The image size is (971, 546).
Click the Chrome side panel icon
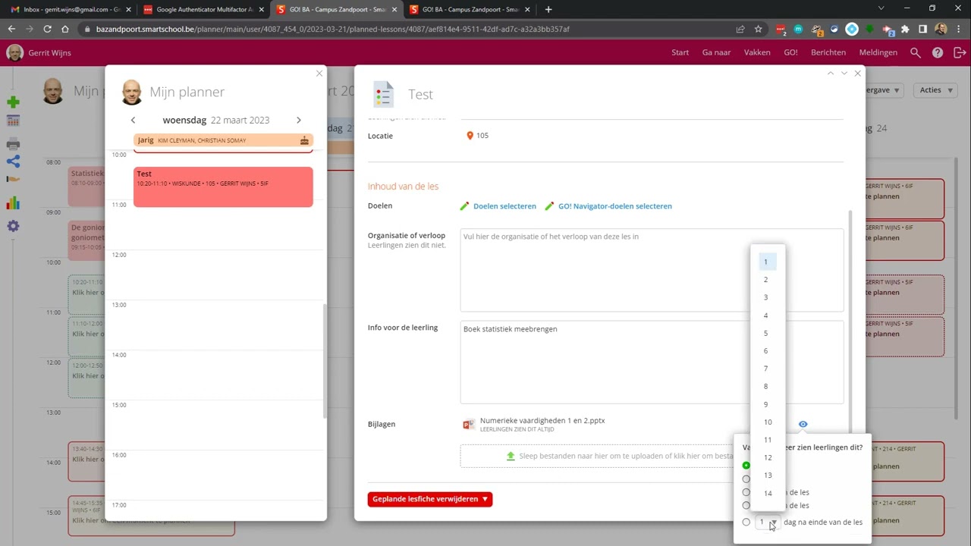click(922, 29)
